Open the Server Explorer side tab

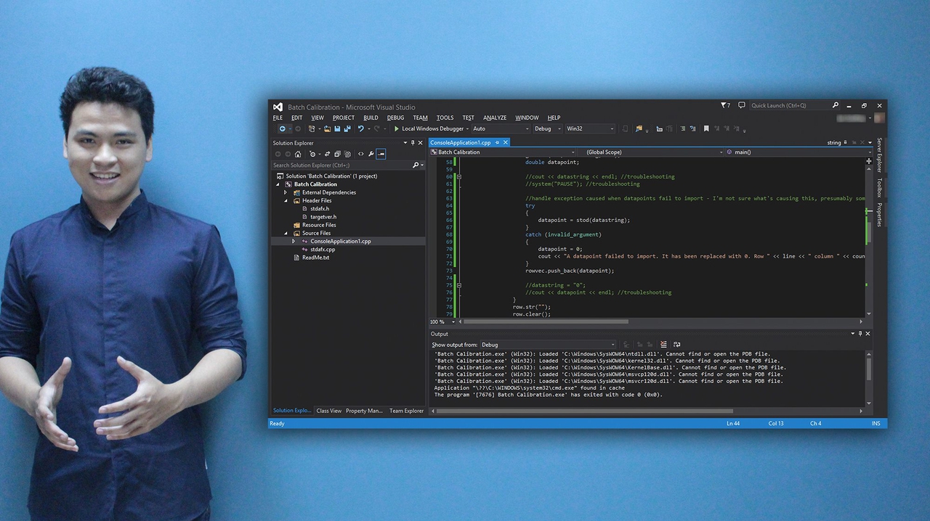(879, 155)
